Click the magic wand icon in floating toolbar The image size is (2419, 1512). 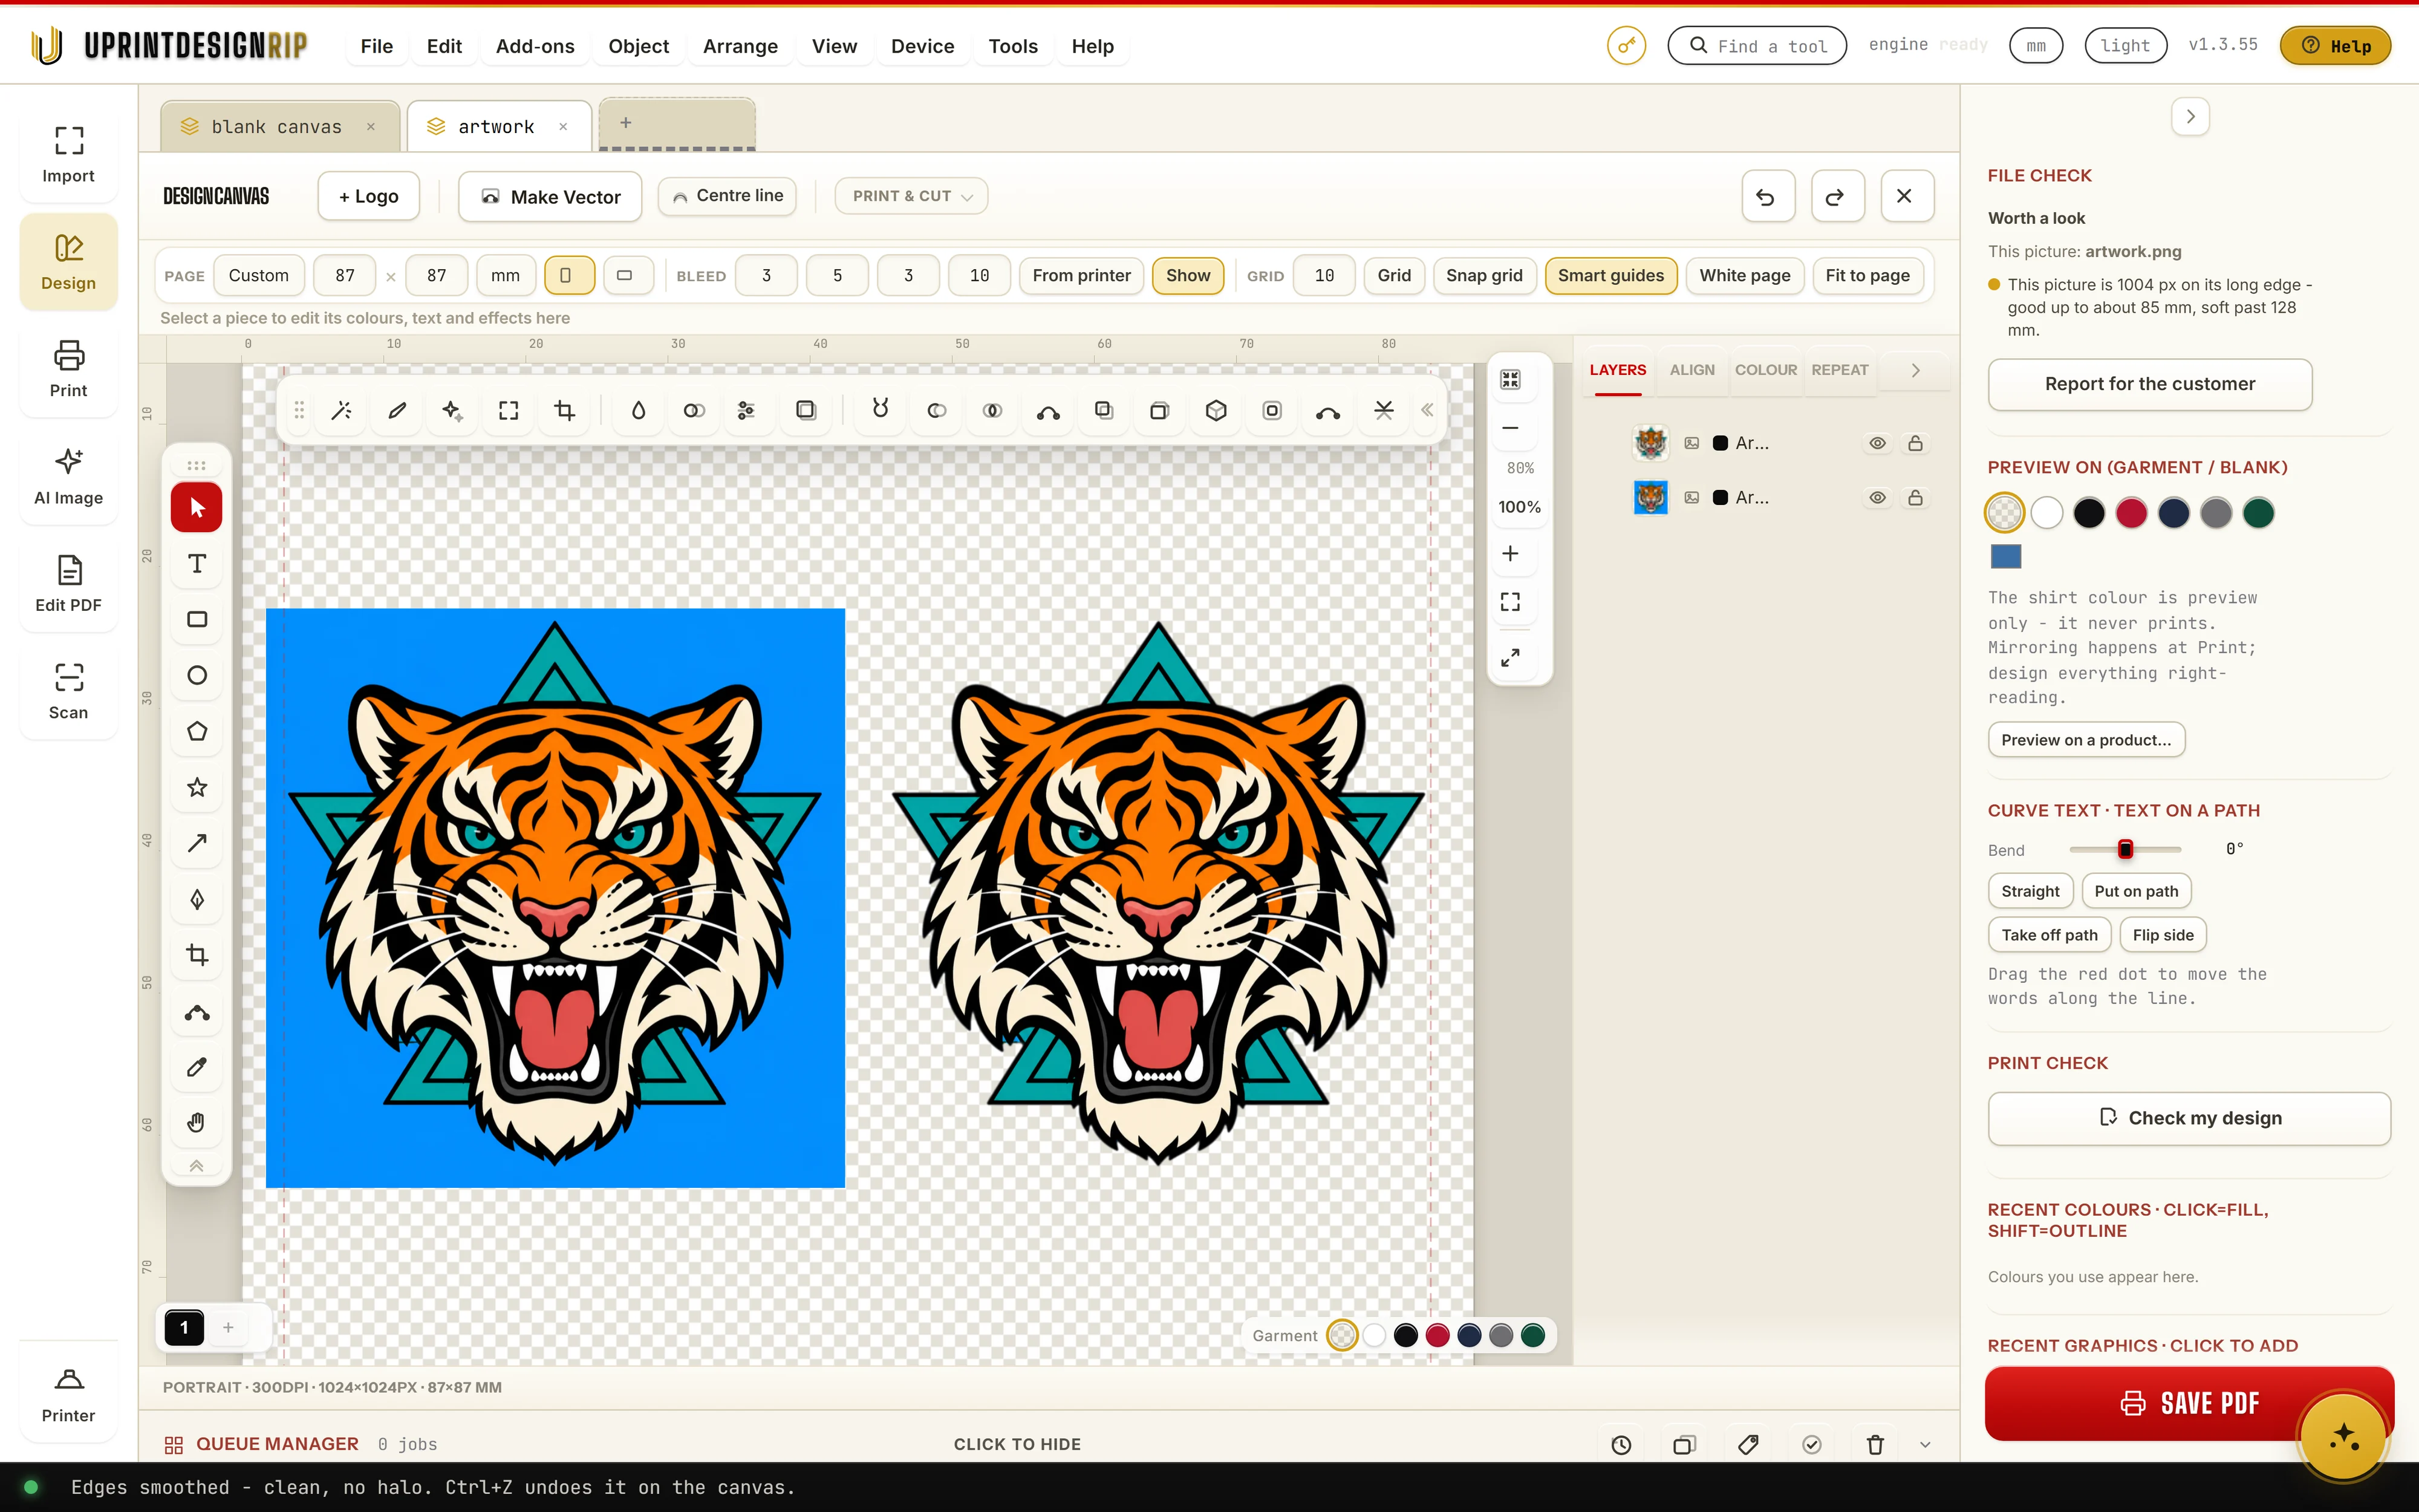point(341,410)
